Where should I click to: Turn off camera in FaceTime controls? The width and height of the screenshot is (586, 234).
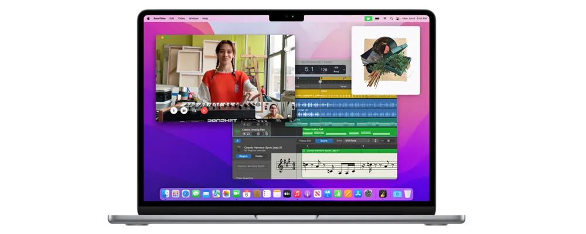click(184, 110)
